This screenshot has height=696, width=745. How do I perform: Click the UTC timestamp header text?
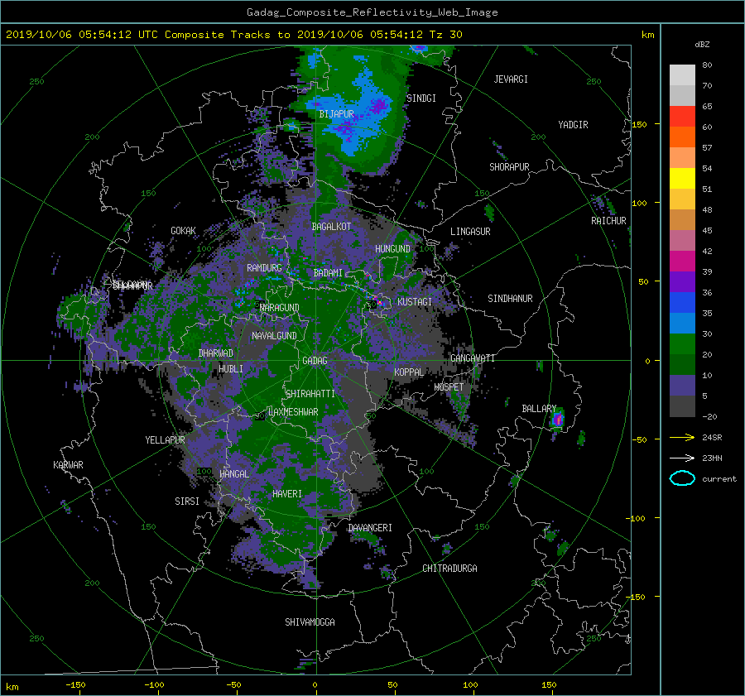(x=234, y=35)
